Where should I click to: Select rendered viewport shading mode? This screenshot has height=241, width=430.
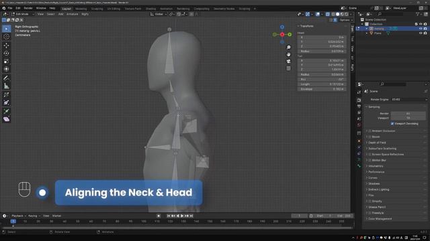pos(347,14)
